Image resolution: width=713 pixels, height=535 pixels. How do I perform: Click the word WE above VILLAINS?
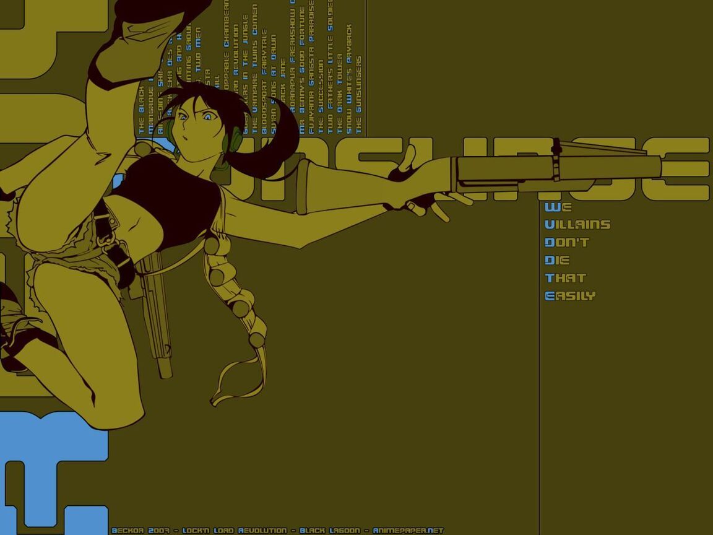558,207
